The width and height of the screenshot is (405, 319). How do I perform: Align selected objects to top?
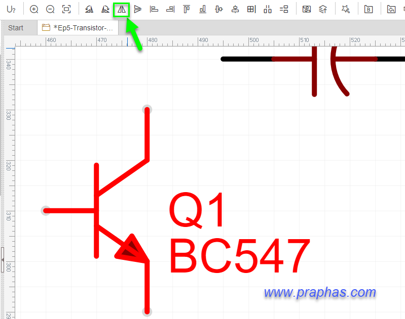click(187, 10)
